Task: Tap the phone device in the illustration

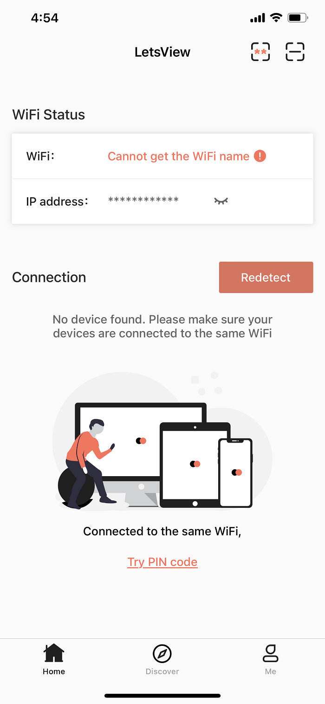Action: [235, 472]
